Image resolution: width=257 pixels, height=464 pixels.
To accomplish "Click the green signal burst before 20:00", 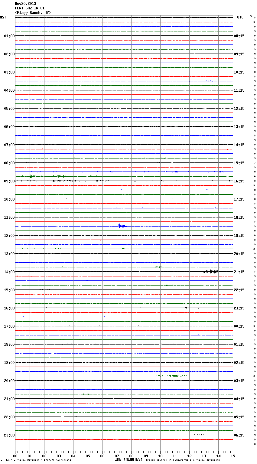I will coord(173,376).
